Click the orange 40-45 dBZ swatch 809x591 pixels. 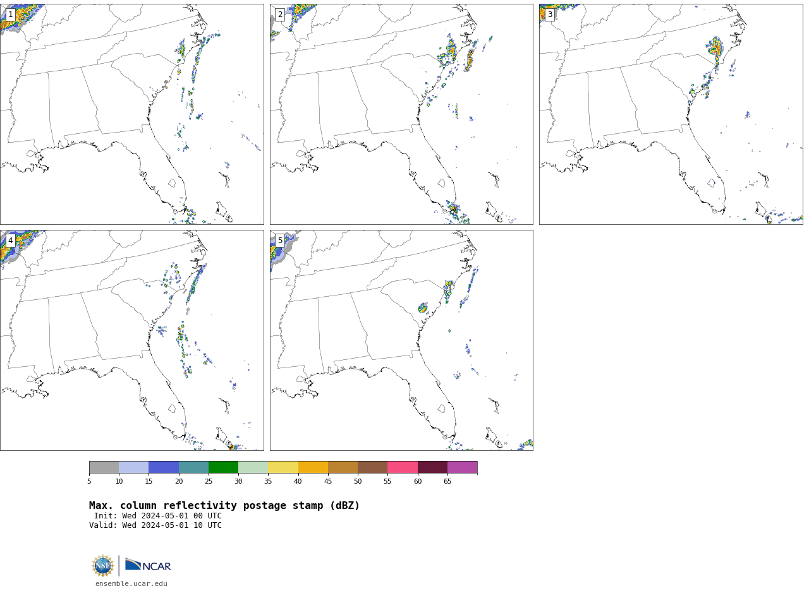tap(313, 467)
